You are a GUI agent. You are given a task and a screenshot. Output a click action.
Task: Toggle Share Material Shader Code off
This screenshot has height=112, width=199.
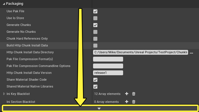pyautogui.click(x=95, y=80)
